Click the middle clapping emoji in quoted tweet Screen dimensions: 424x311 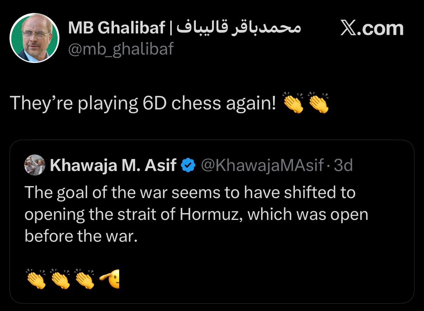point(60,279)
